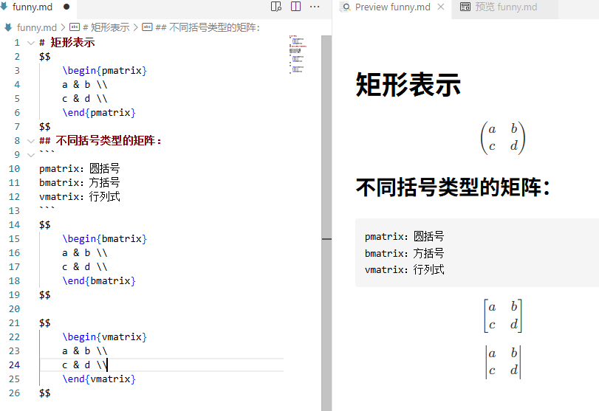The image size is (599, 411).
Task: Open the # 矩形表示 breadcrumb
Action: 106,27
